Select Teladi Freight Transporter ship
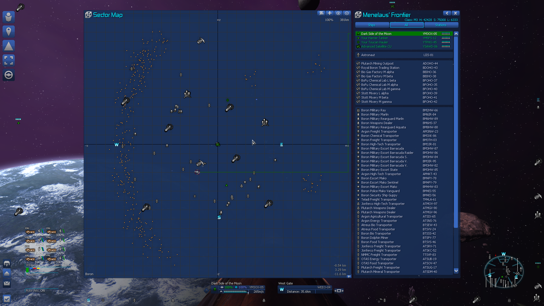The image size is (544, 306). click(x=404, y=199)
